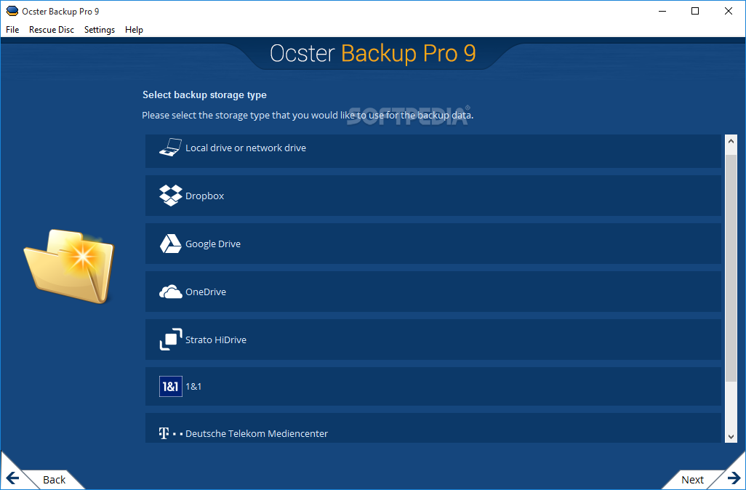
Task: Click the Ocster app icon in title bar
Action: click(12, 11)
